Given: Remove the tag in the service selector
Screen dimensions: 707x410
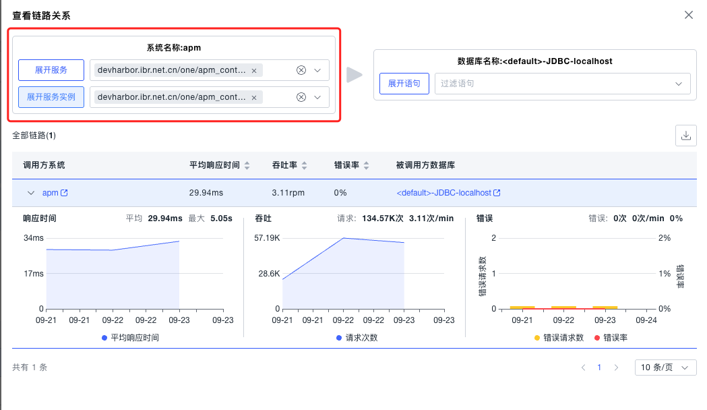Looking at the screenshot, I should click(x=254, y=71).
